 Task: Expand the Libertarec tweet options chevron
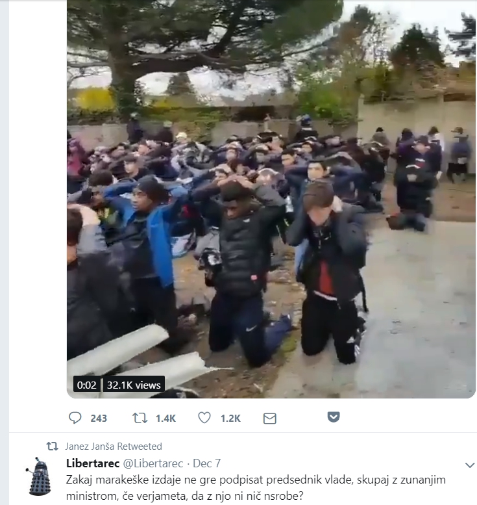(470, 465)
